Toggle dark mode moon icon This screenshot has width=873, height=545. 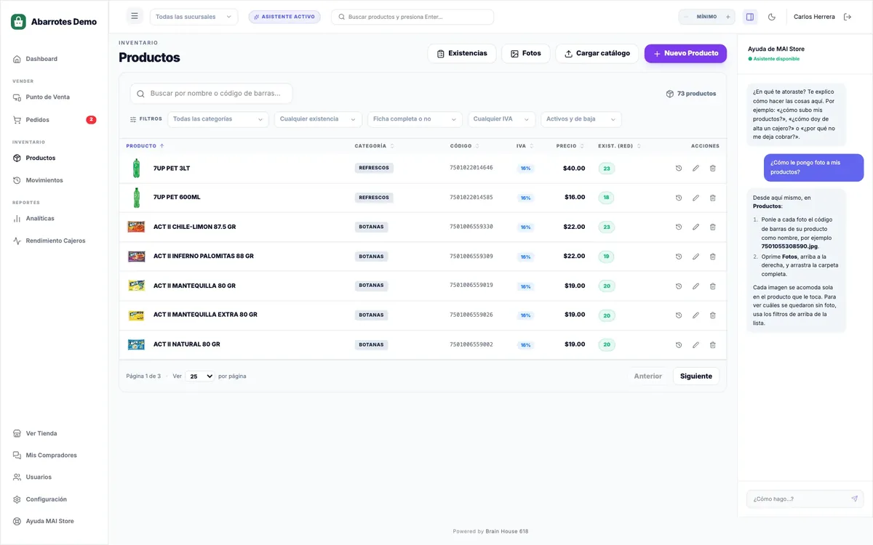[x=772, y=17]
